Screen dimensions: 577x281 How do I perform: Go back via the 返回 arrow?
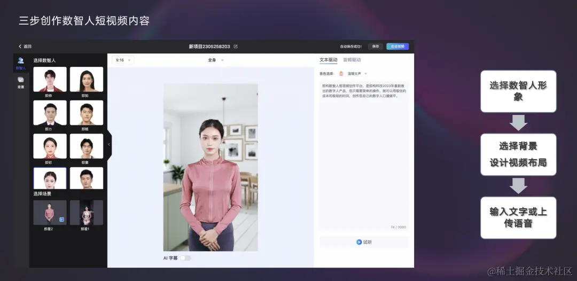pos(25,46)
